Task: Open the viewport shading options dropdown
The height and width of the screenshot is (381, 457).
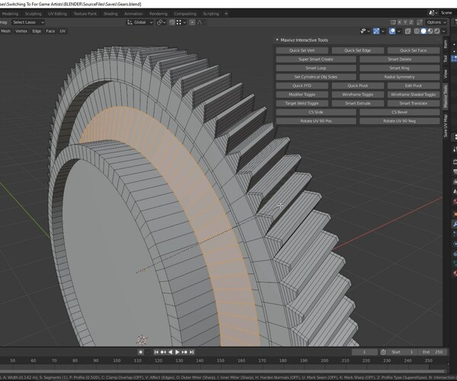Action: (x=443, y=31)
